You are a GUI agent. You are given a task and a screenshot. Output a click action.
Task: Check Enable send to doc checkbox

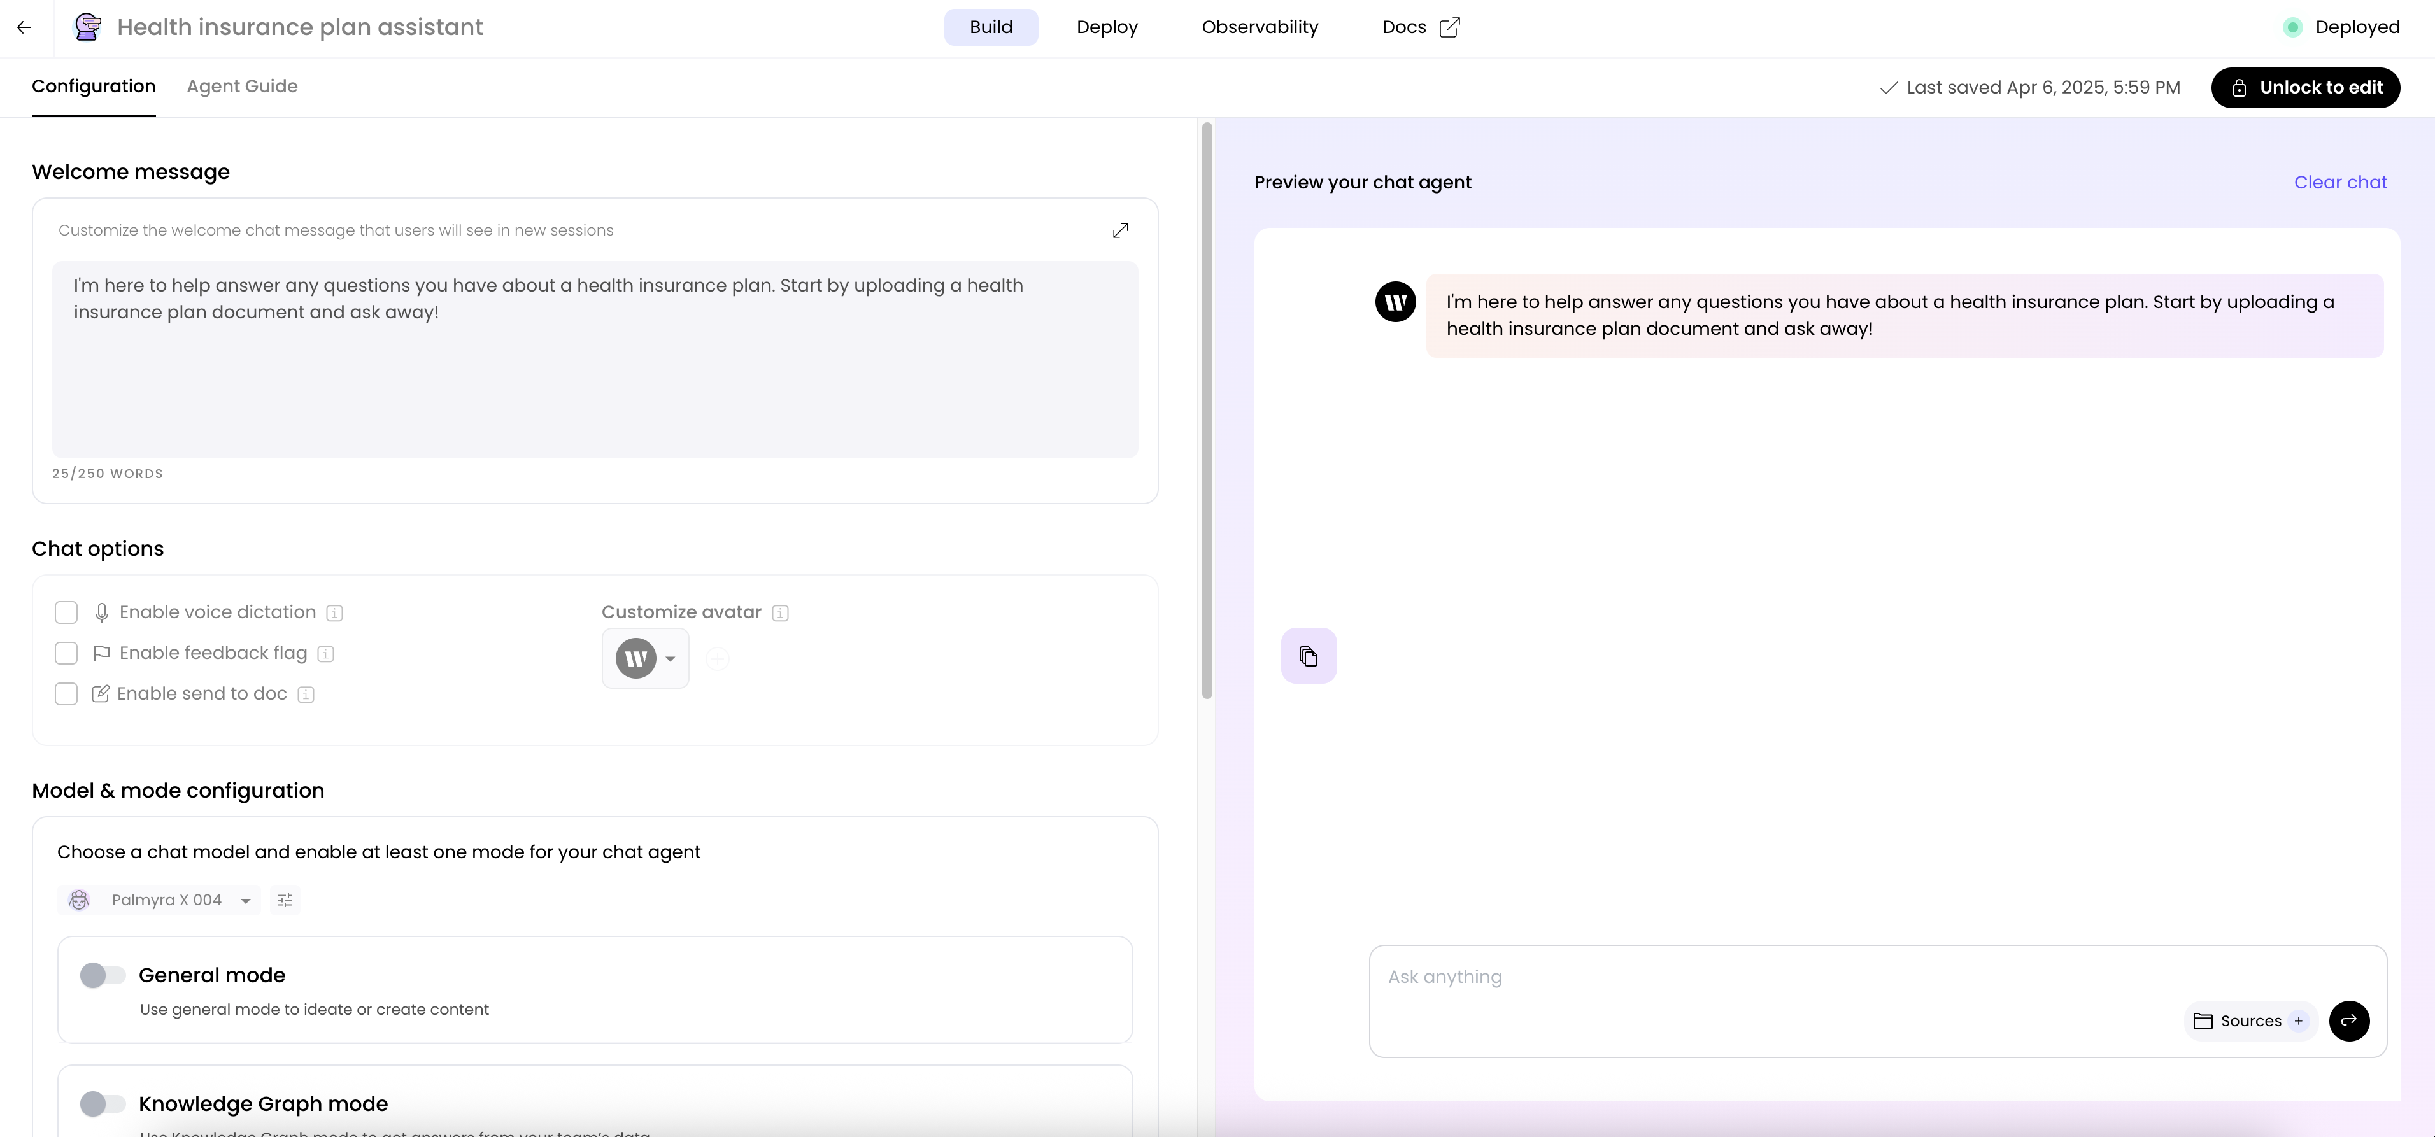pos(66,694)
